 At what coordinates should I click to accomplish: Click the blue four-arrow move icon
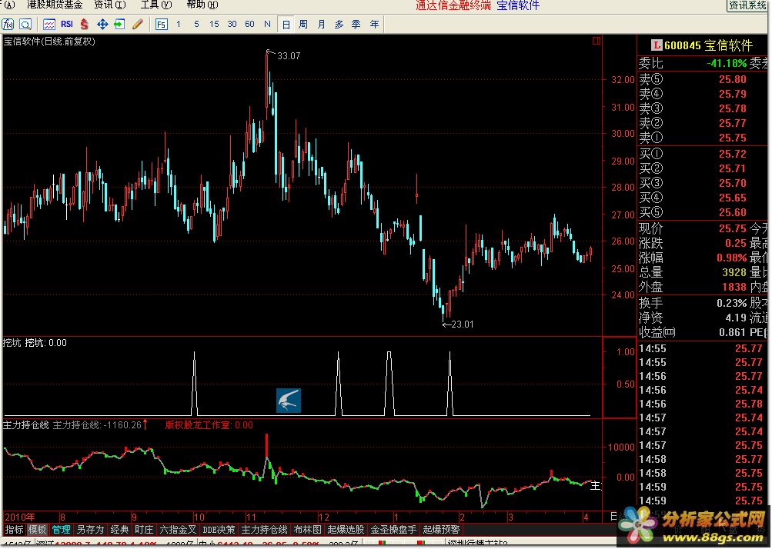pos(102,24)
